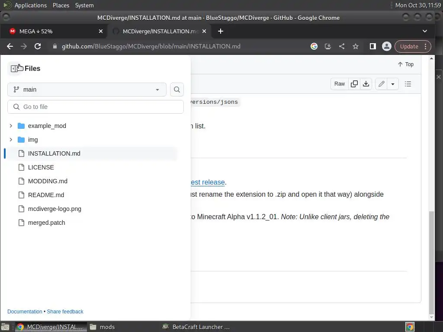Click the search icon button beside branch selector
The image size is (443, 332).
[x=177, y=89]
